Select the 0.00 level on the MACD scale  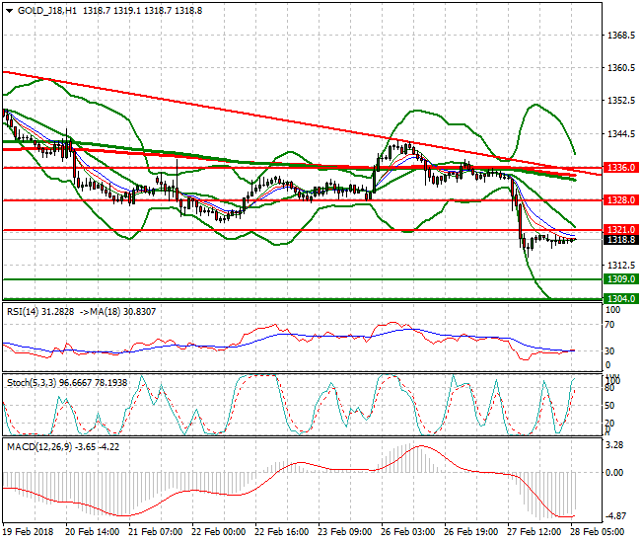[x=616, y=472]
